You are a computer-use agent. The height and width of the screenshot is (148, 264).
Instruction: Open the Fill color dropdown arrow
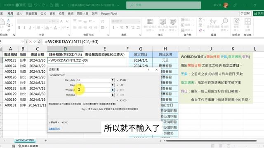point(51,28)
